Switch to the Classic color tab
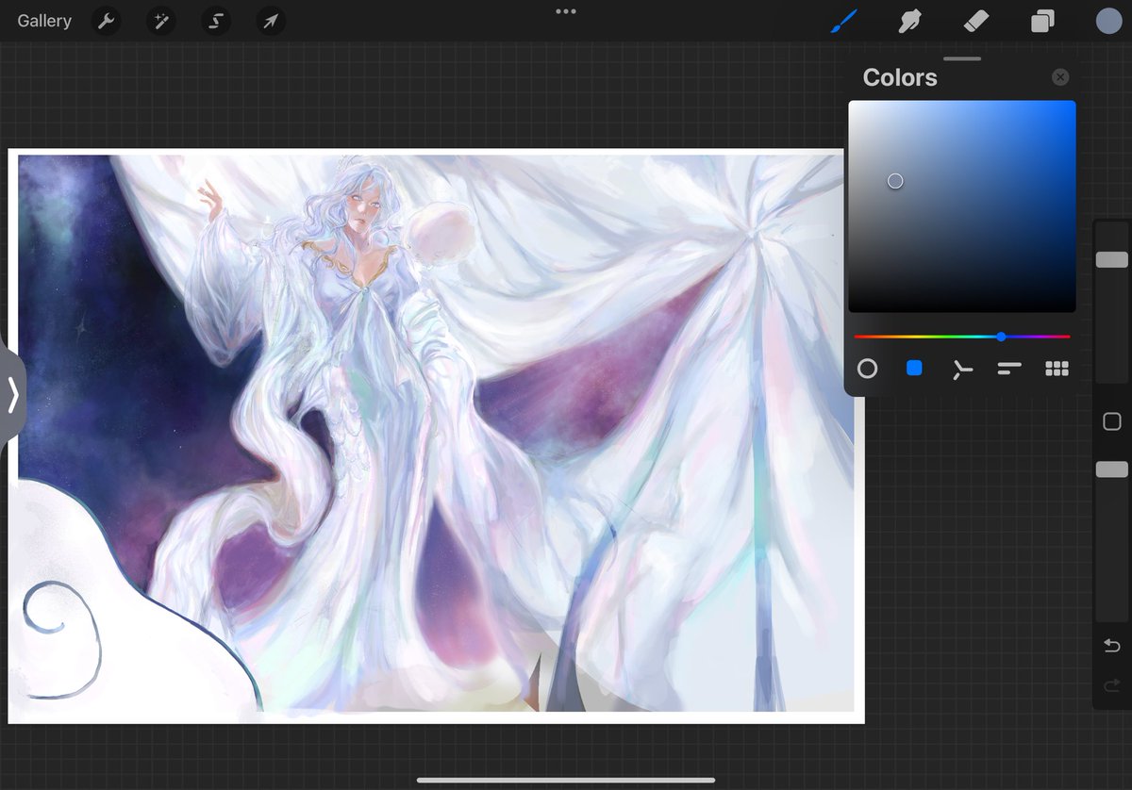The width and height of the screenshot is (1132, 790). point(914,369)
